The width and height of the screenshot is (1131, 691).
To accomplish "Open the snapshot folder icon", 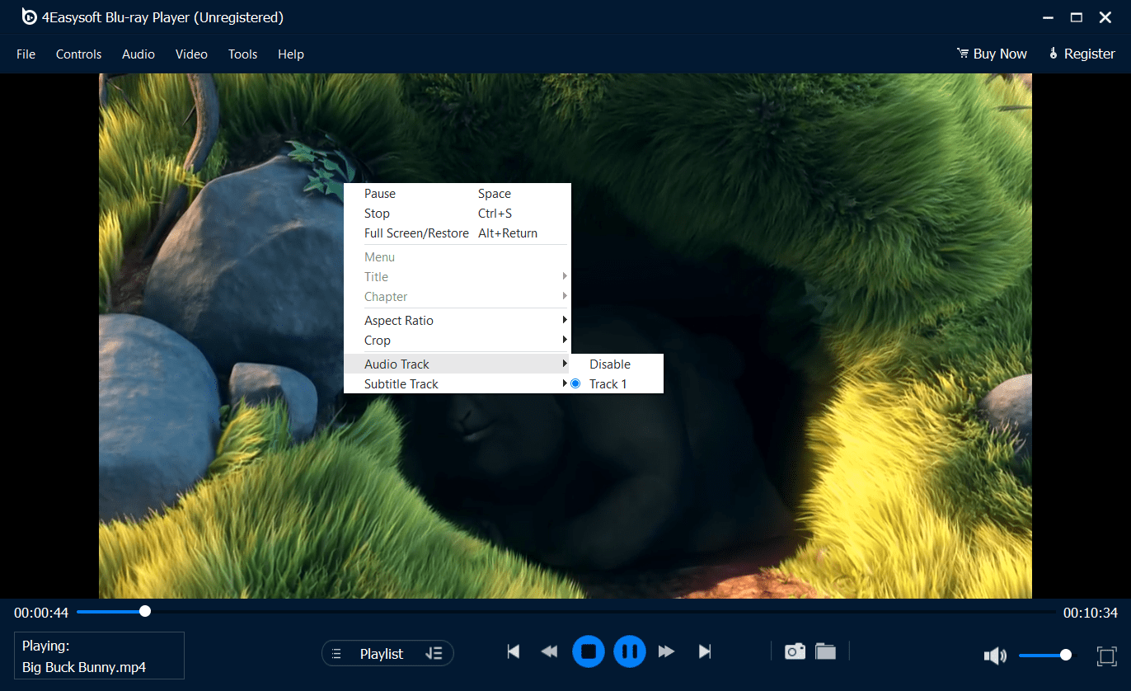I will tap(826, 651).
